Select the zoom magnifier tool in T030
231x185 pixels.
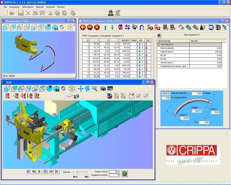click(94, 88)
